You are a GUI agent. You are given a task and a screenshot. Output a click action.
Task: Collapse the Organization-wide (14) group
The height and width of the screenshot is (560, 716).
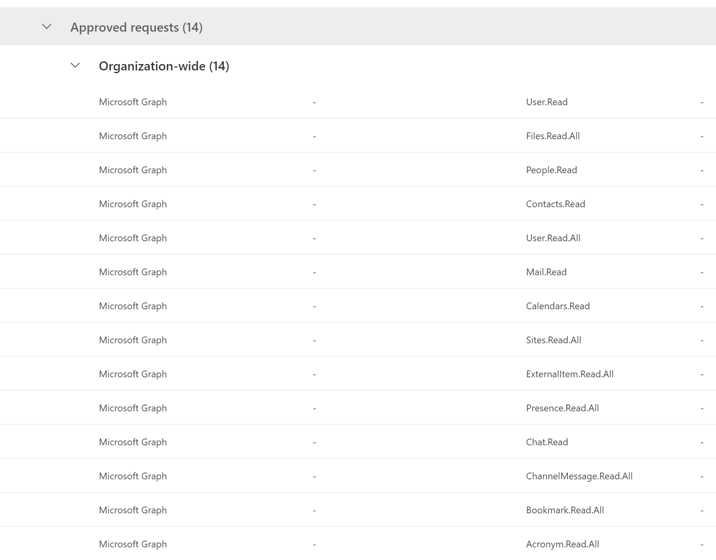[x=74, y=66]
